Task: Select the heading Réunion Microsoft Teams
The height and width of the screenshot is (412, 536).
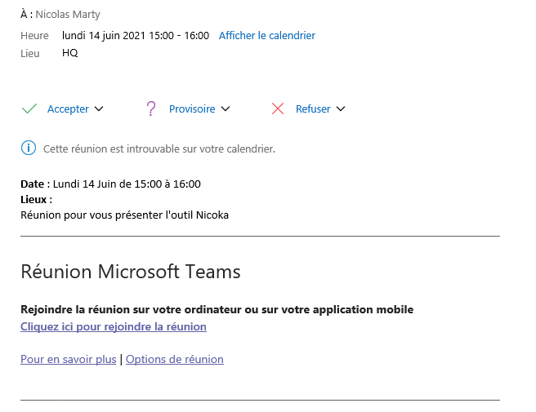Action: 131,272
